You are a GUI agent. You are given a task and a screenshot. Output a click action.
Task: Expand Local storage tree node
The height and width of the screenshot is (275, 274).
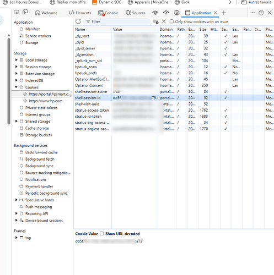pos(17,60)
